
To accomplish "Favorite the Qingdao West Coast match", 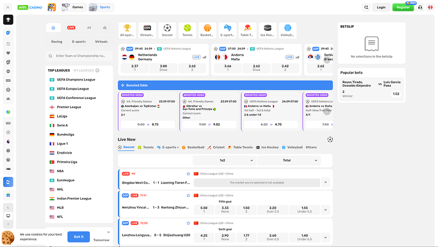I will point(188,174).
